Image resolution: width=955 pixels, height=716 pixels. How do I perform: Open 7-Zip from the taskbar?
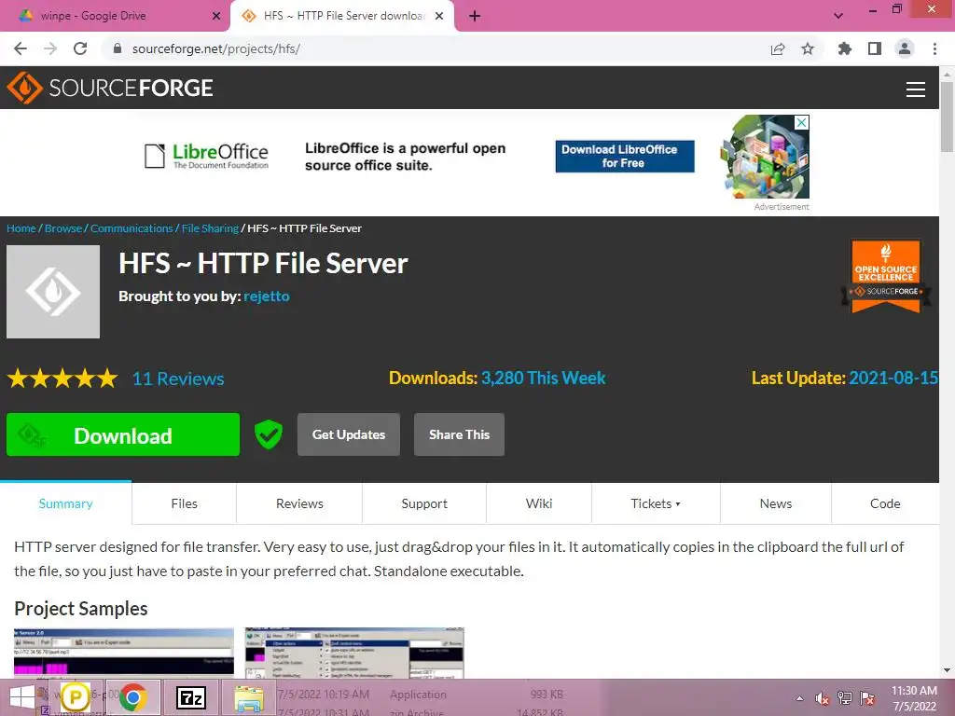(x=190, y=697)
